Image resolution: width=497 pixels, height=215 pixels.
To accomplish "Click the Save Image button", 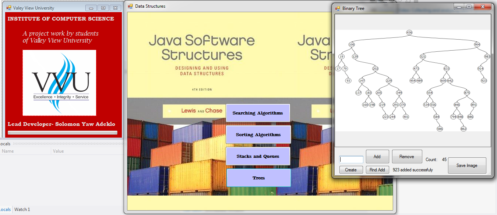I will tap(467, 165).
